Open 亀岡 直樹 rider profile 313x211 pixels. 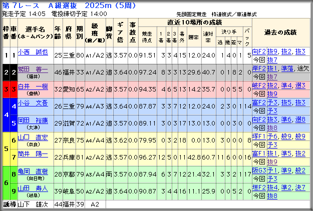click(x=33, y=171)
